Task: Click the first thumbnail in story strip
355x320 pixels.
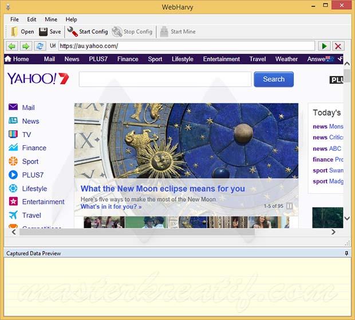Action: coord(104,222)
